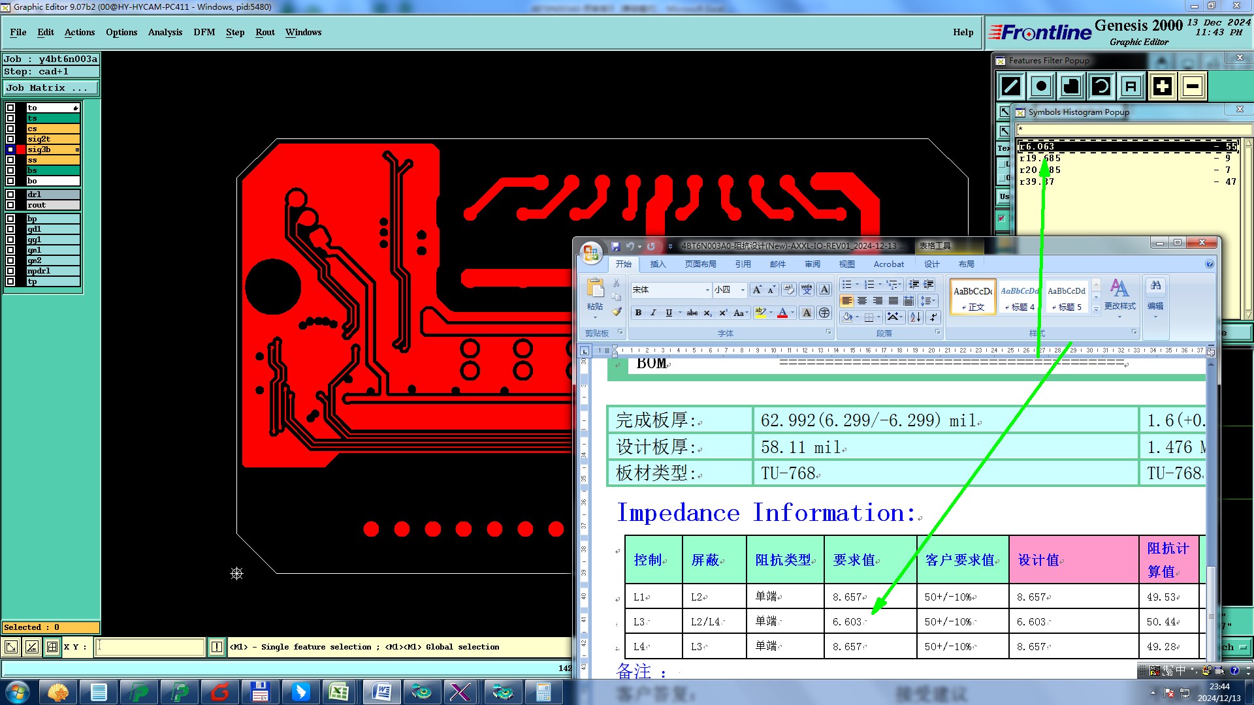Toggle display of the 'ss' layer
The image size is (1254, 705).
(x=10, y=160)
